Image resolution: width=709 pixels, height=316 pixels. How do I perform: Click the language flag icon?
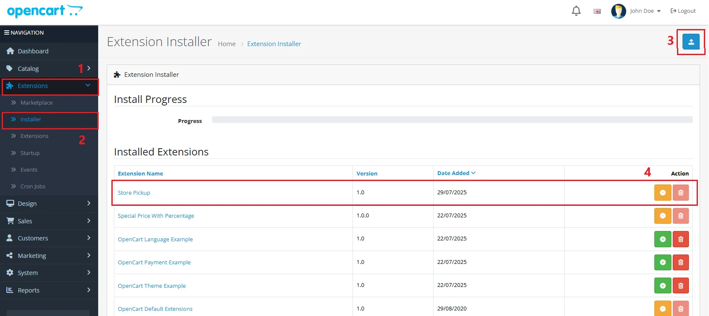click(597, 11)
